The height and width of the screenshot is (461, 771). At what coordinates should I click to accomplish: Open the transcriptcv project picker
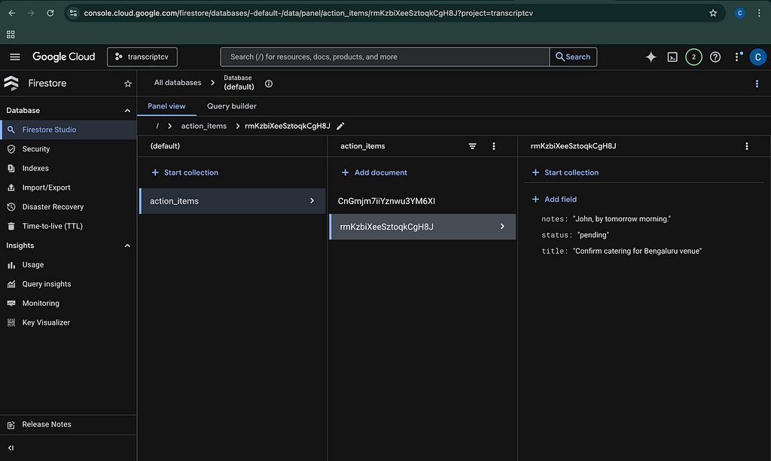[142, 57]
